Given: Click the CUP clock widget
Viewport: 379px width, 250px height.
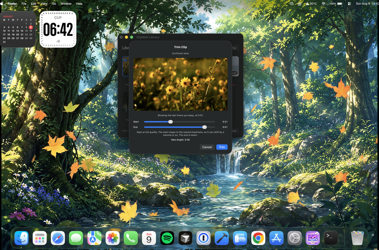Looking at the screenshot, I should 58,29.
